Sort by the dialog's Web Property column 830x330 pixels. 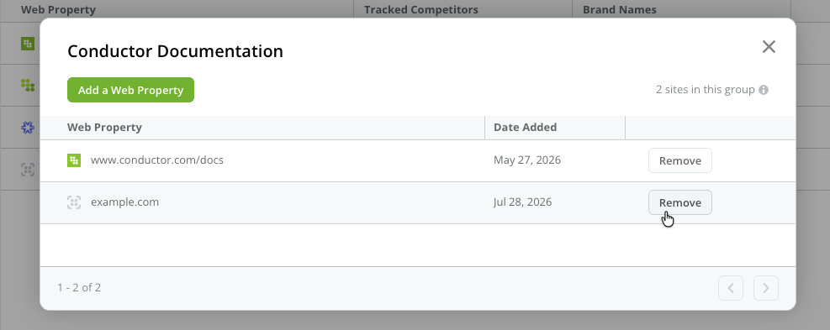pyautogui.click(x=104, y=128)
